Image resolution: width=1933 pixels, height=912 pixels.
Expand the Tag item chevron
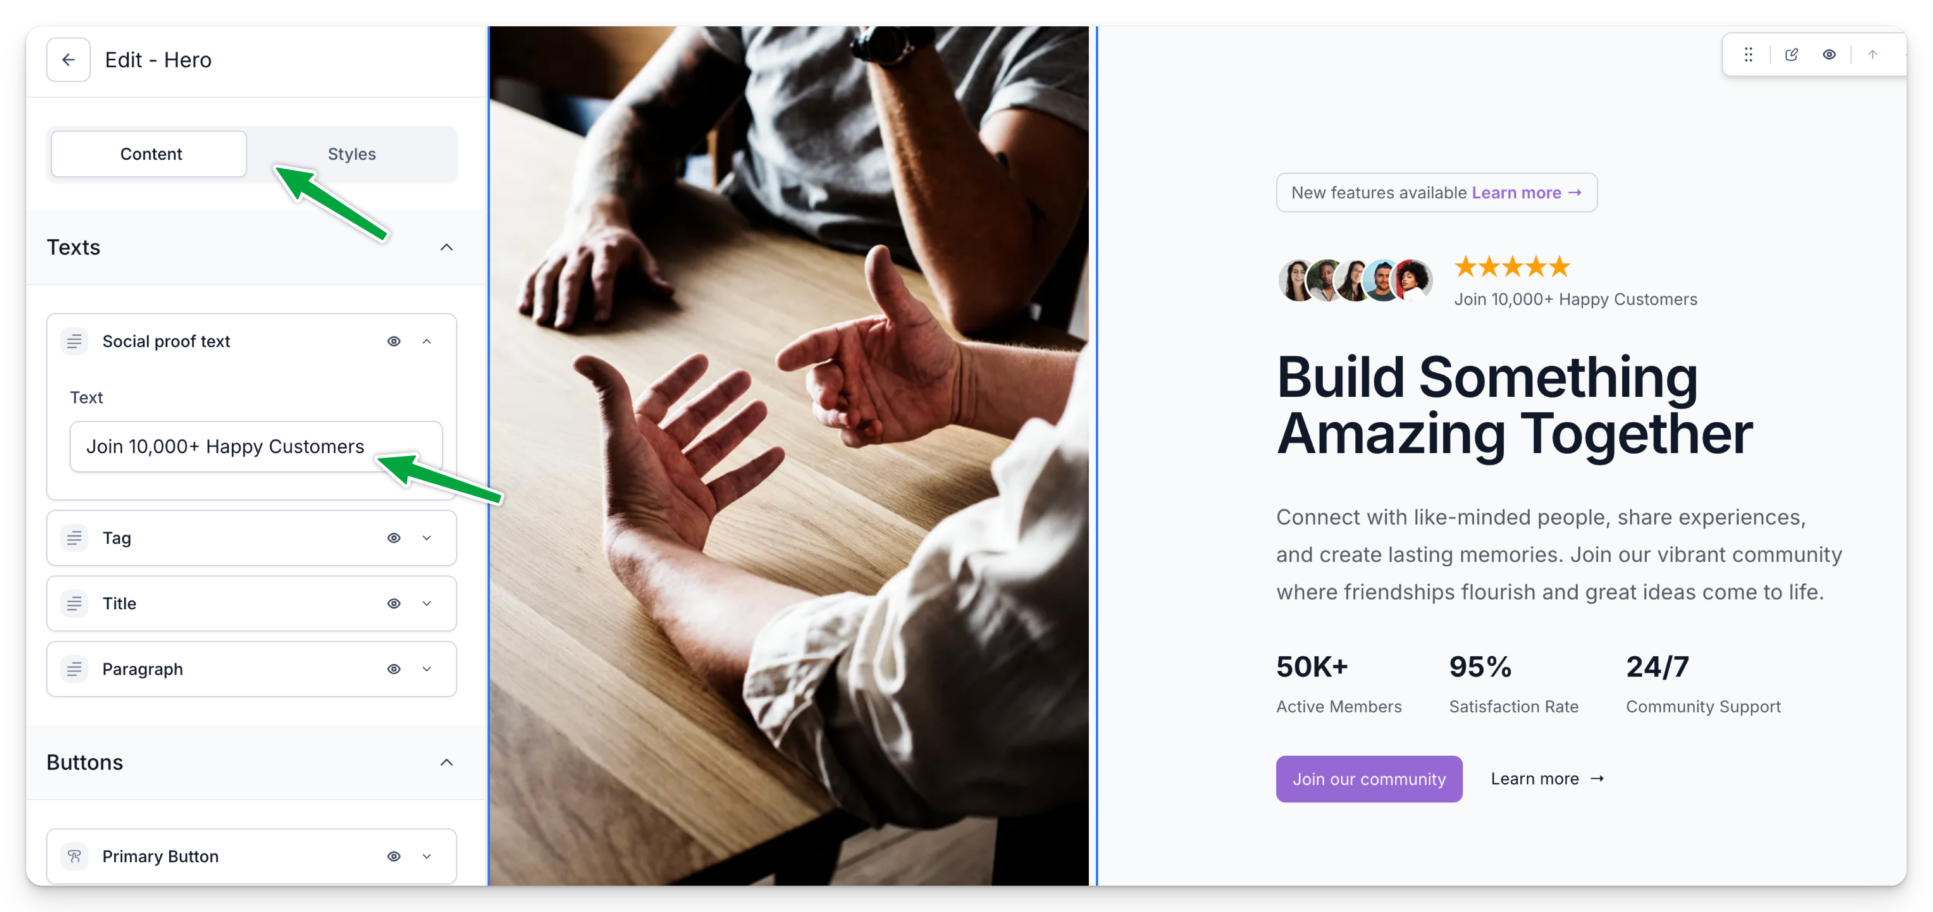pos(427,537)
